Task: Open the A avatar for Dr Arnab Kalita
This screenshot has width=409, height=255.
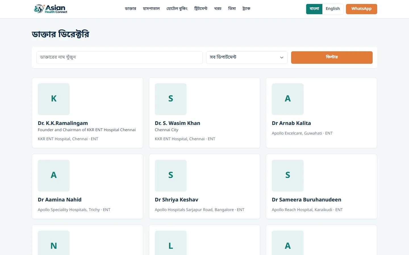Action: (288, 99)
